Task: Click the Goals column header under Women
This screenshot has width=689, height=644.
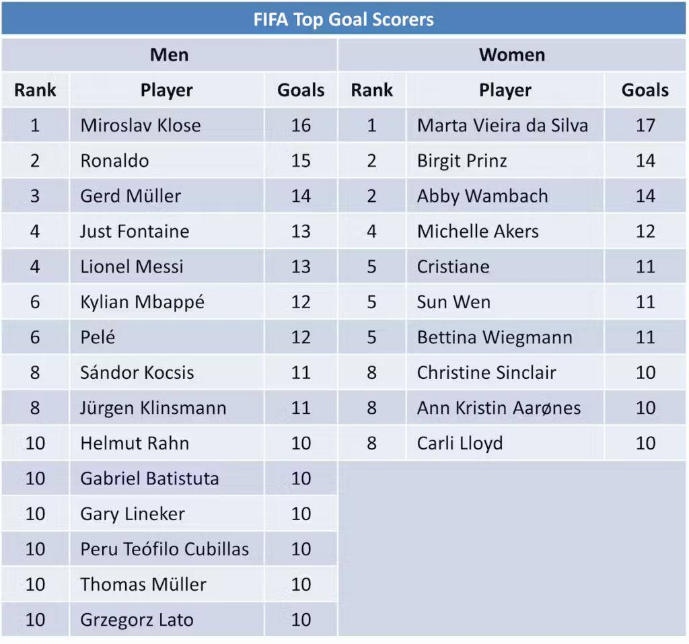Action: [645, 90]
